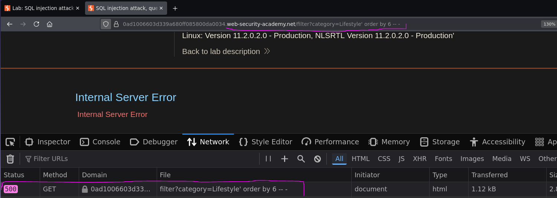Click the blue 'Internal Server Error' heading
The image size is (557, 198).
(126, 97)
